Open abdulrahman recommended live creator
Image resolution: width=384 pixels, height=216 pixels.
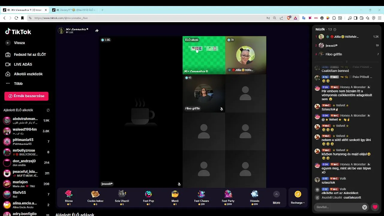26,121
